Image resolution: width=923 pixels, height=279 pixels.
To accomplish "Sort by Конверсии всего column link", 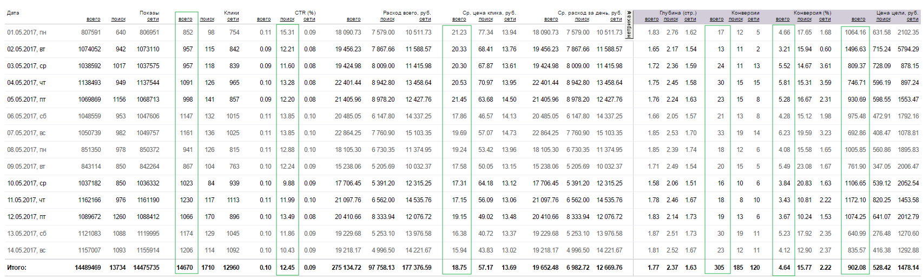I will tap(716, 19).
